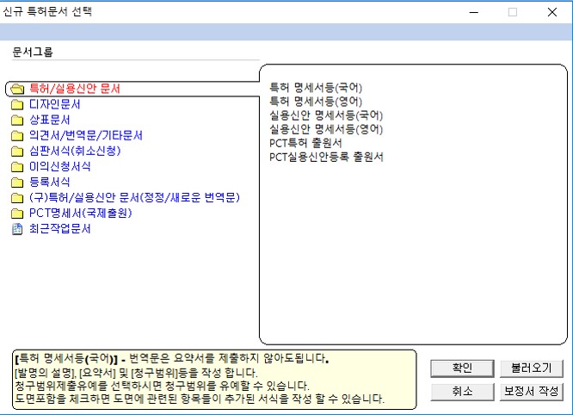The image size is (573, 415).
Task: Select the 이의신청서식 group
Action: pyautogui.click(x=60, y=166)
